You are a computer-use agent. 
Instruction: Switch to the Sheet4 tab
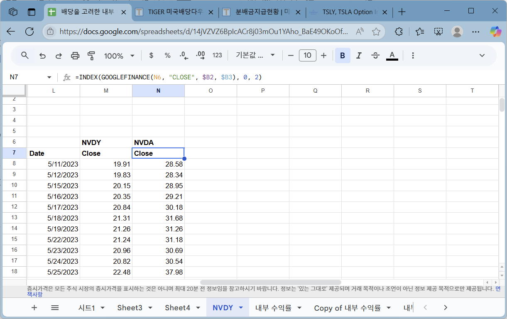[x=177, y=308]
